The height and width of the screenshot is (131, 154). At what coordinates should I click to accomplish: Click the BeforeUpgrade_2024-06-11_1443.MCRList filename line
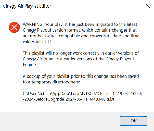point(68,99)
